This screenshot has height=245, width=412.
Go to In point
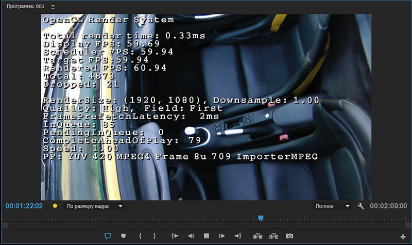175,236
